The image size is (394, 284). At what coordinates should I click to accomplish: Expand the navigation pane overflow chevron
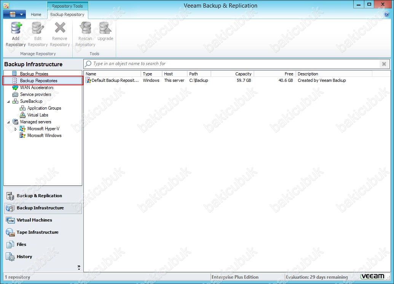(x=79, y=267)
